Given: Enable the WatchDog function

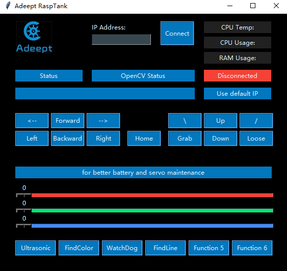Looking at the screenshot, I should (x=122, y=248).
